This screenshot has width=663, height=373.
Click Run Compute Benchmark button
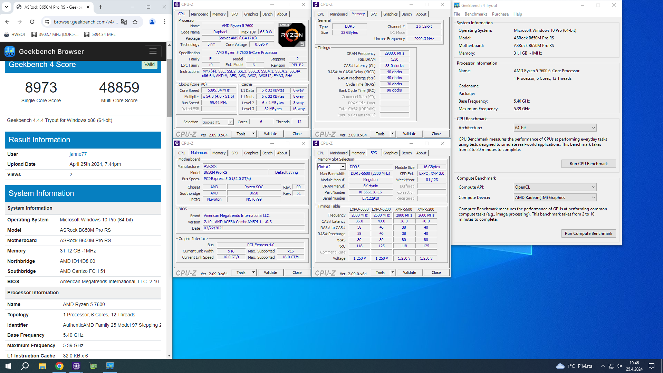[588, 233]
